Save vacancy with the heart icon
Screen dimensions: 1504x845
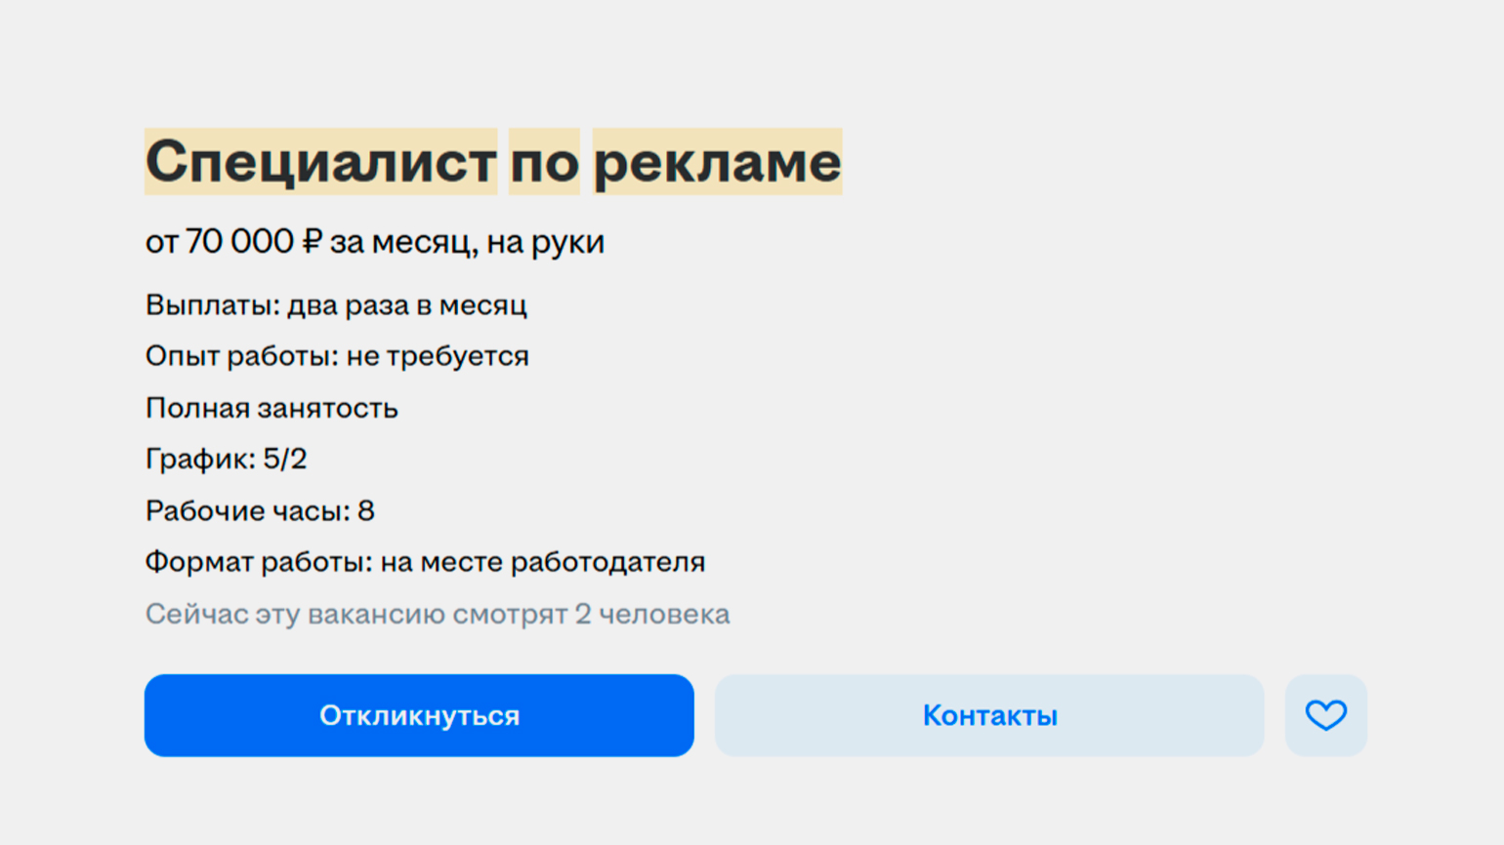[x=1325, y=715]
